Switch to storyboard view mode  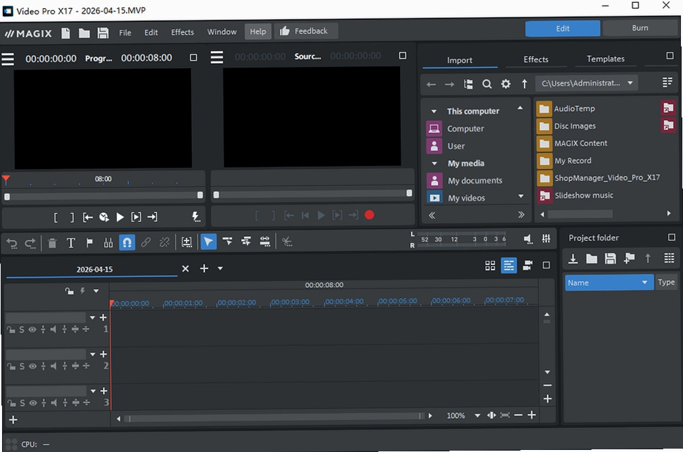490,265
